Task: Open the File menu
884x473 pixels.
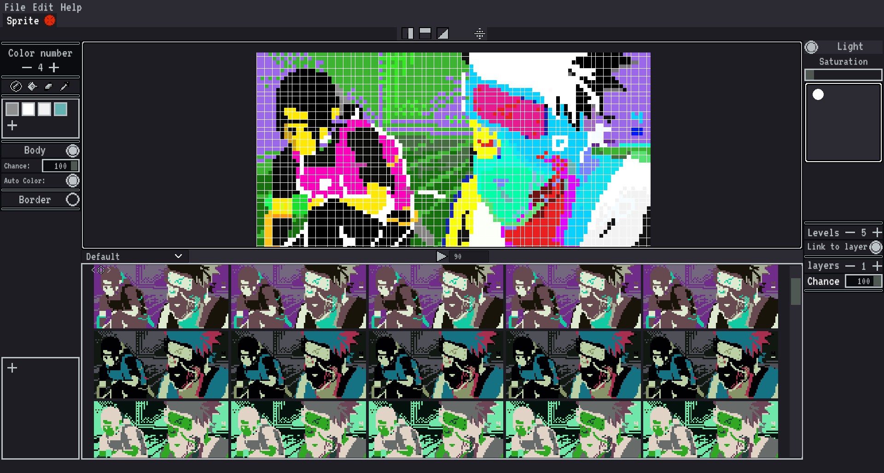Action: point(15,7)
